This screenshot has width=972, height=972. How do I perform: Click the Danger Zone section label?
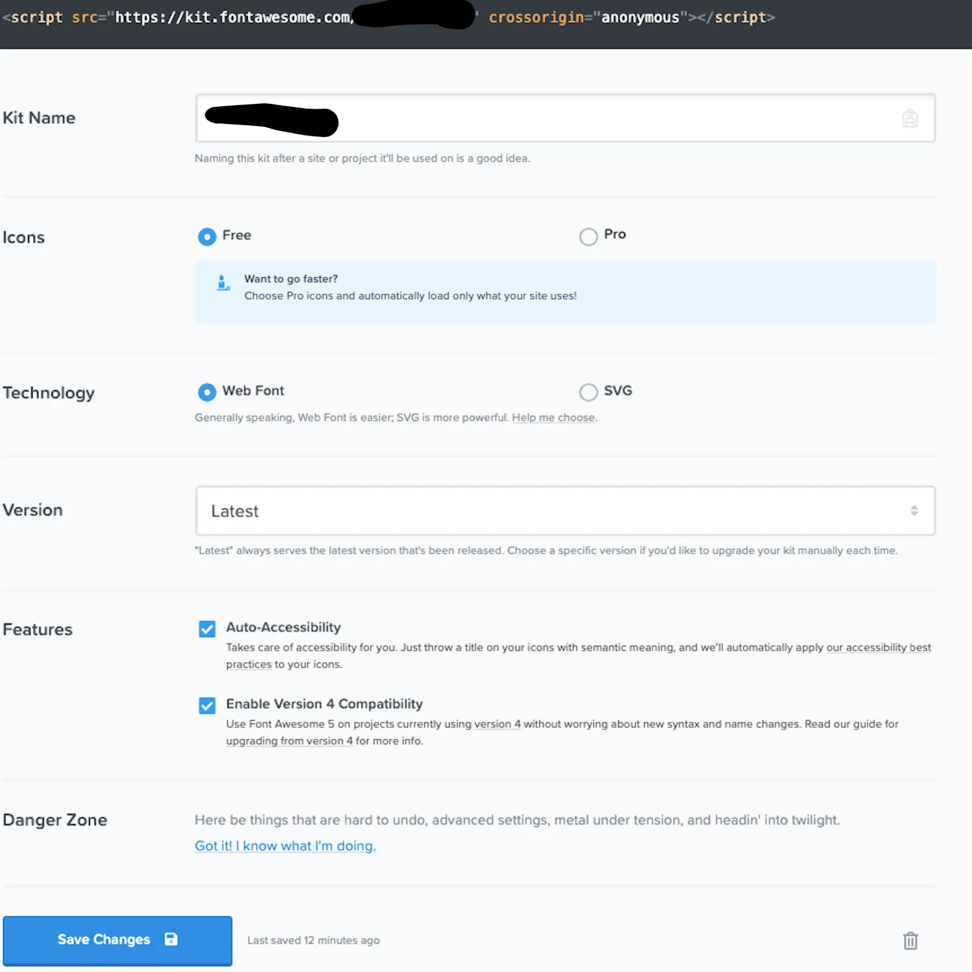[55, 820]
